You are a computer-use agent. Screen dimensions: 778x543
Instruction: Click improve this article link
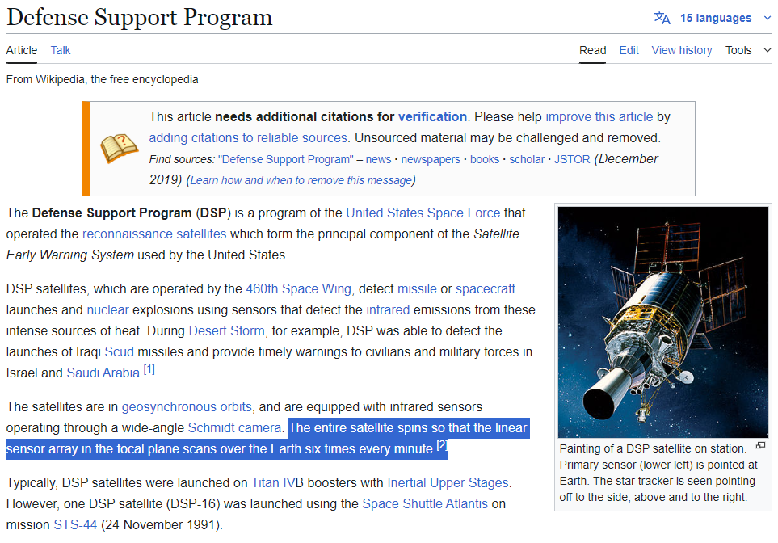tap(599, 116)
